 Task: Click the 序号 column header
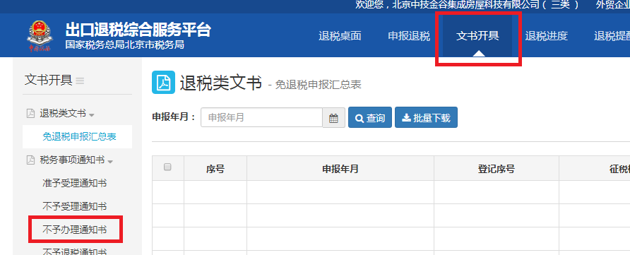215,169
